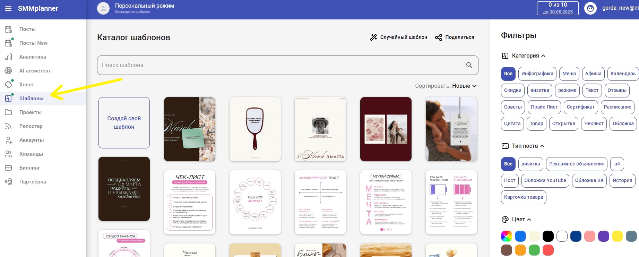The height and width of the screenshot is (257, 639).
Task: Open Проекты in the sidebar
Action: pyautogui.click(x=43, y=112)
